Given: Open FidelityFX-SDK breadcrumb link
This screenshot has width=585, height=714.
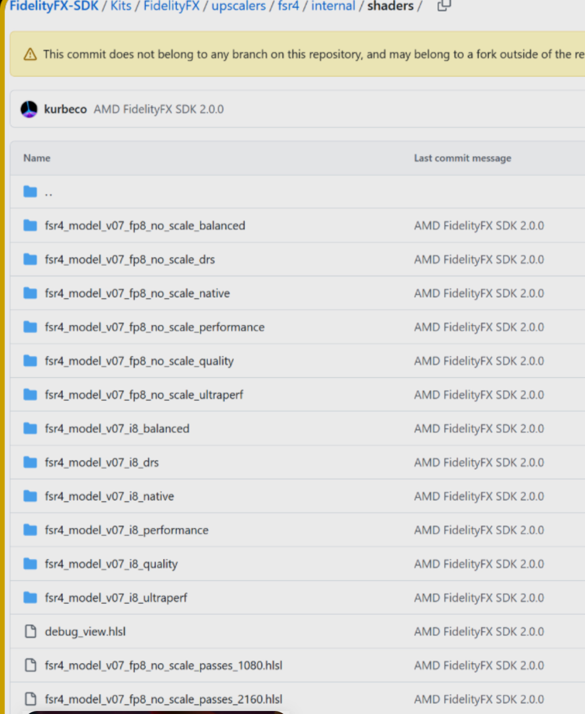Looking at the screenshot, I should [54, 6].
